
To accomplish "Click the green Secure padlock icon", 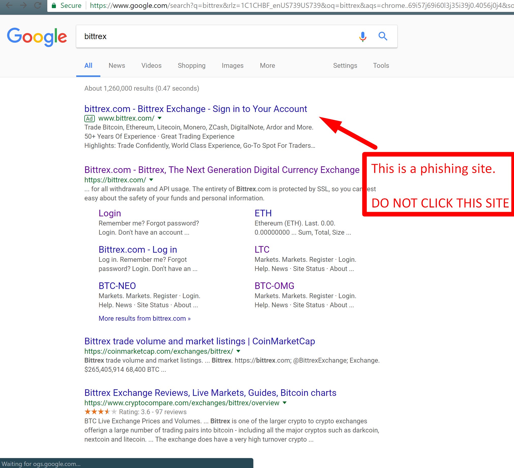I will click(x=54, y=6).
